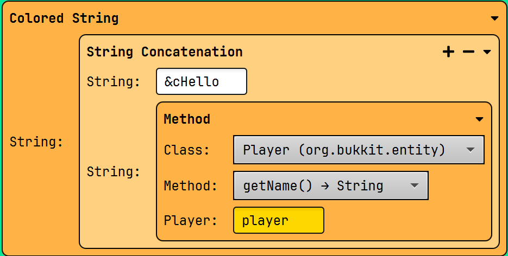Open the Class dropdown showing Player
Viewport: 508px width, 256px height.
pyautogui.click(x=359, y=150)
